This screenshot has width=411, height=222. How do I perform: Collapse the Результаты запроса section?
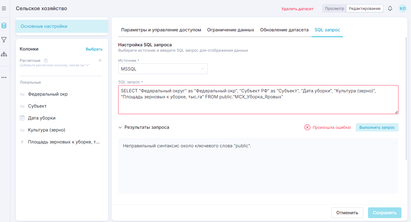120,127
